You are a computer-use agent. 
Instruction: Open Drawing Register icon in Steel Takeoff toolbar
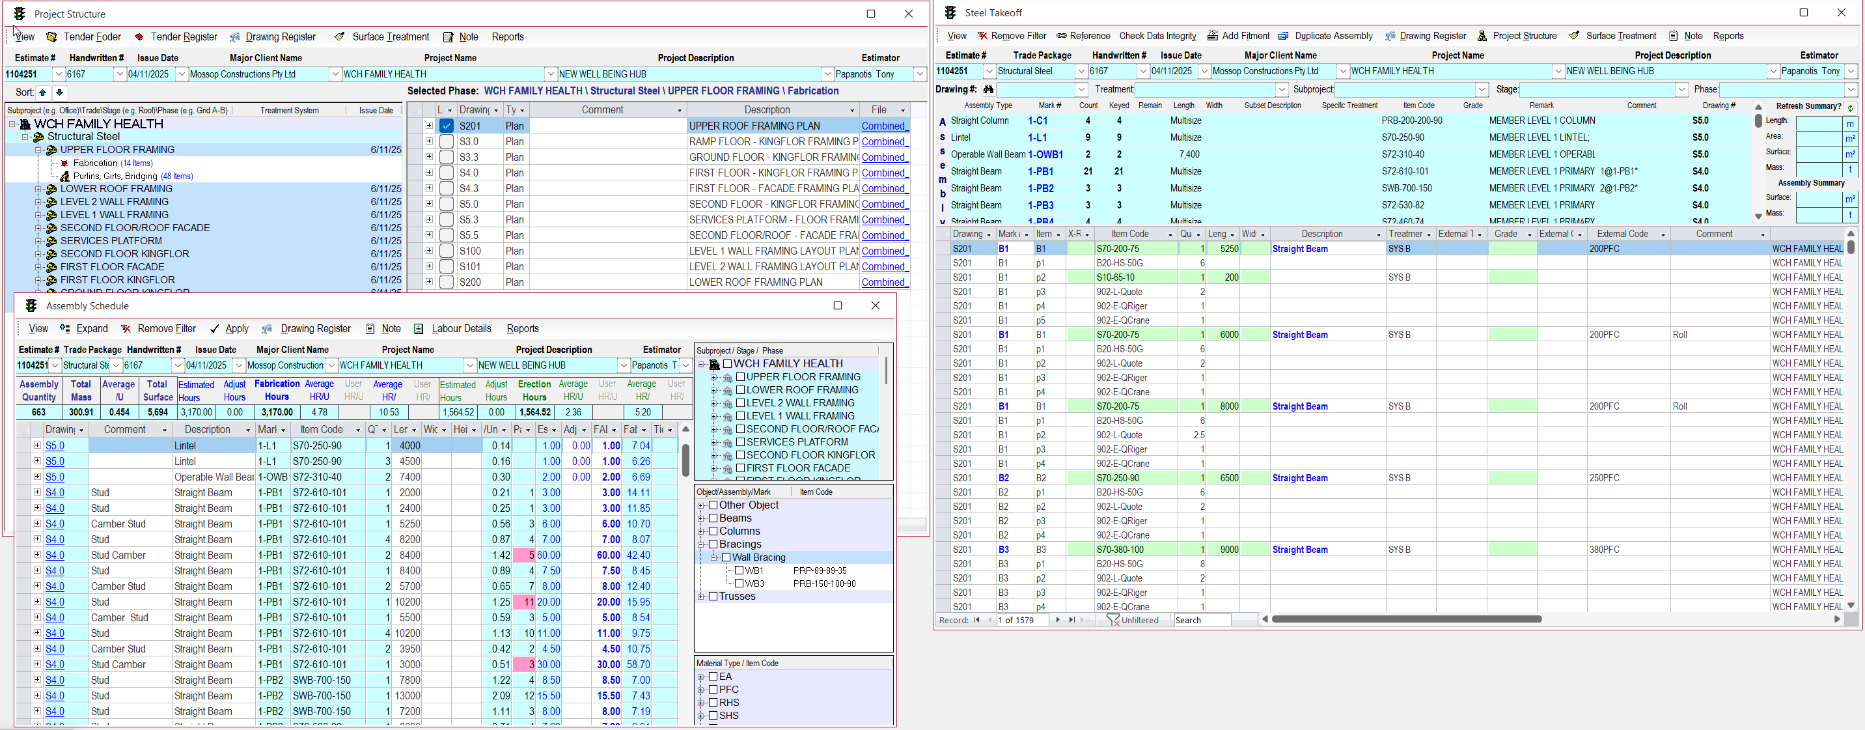(x=1390, y=35)
